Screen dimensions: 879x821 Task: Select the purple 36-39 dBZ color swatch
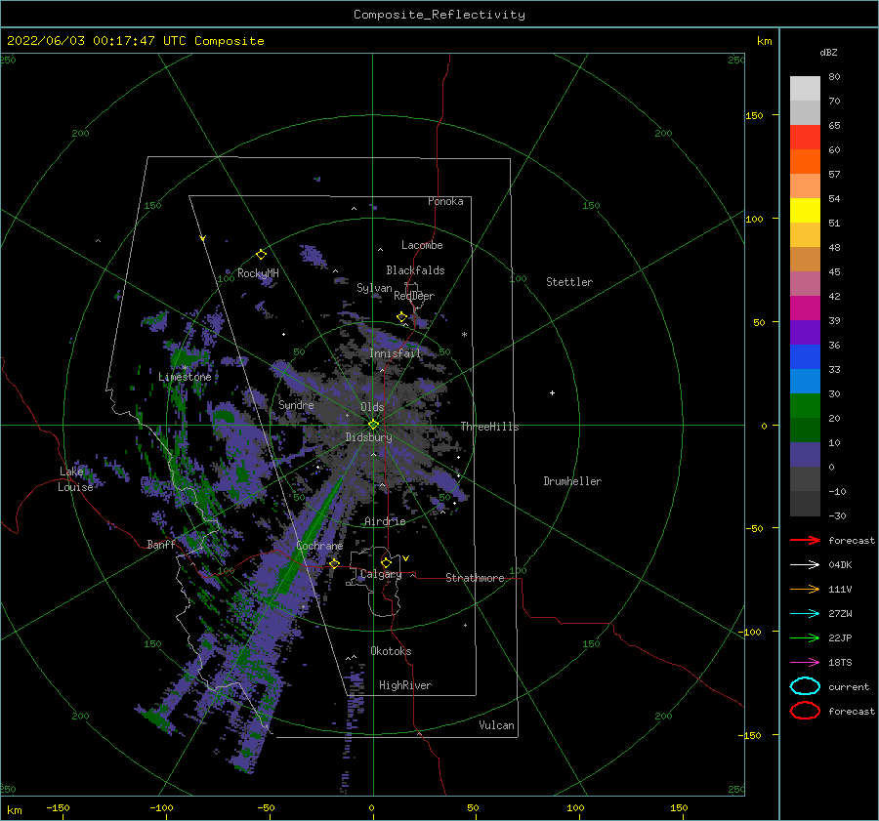[x=805, y=332]
